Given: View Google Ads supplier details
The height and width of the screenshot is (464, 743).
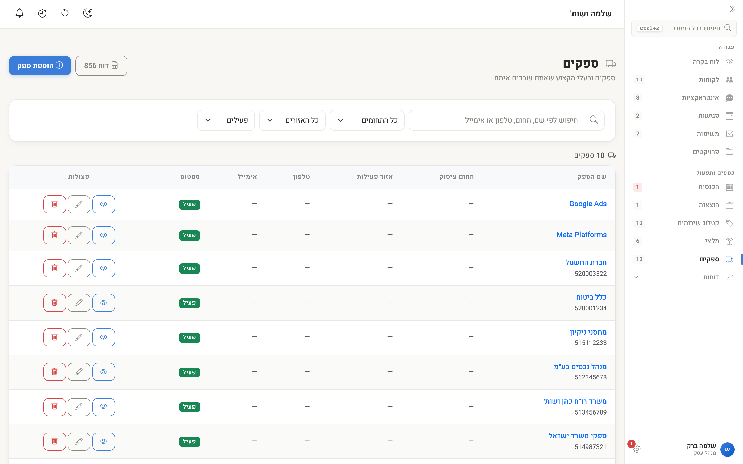Looking at the screenshot, I should [x=103, y=204].
